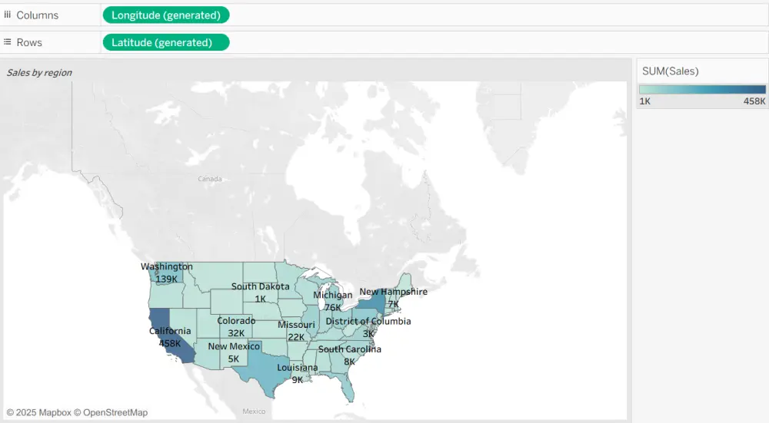Screen dimensions: 769x423
Task: Click the Washington label
Action: pos(167,266)
